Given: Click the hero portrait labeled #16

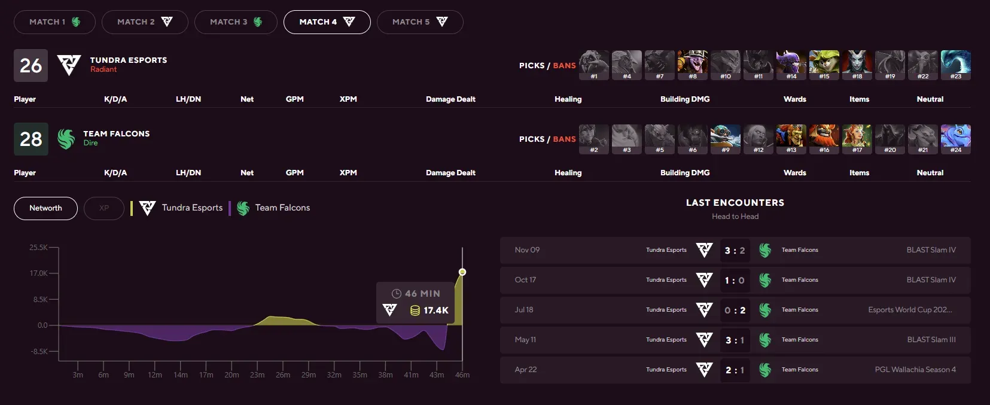Looking at the screenshot, I should click(824, 139).
